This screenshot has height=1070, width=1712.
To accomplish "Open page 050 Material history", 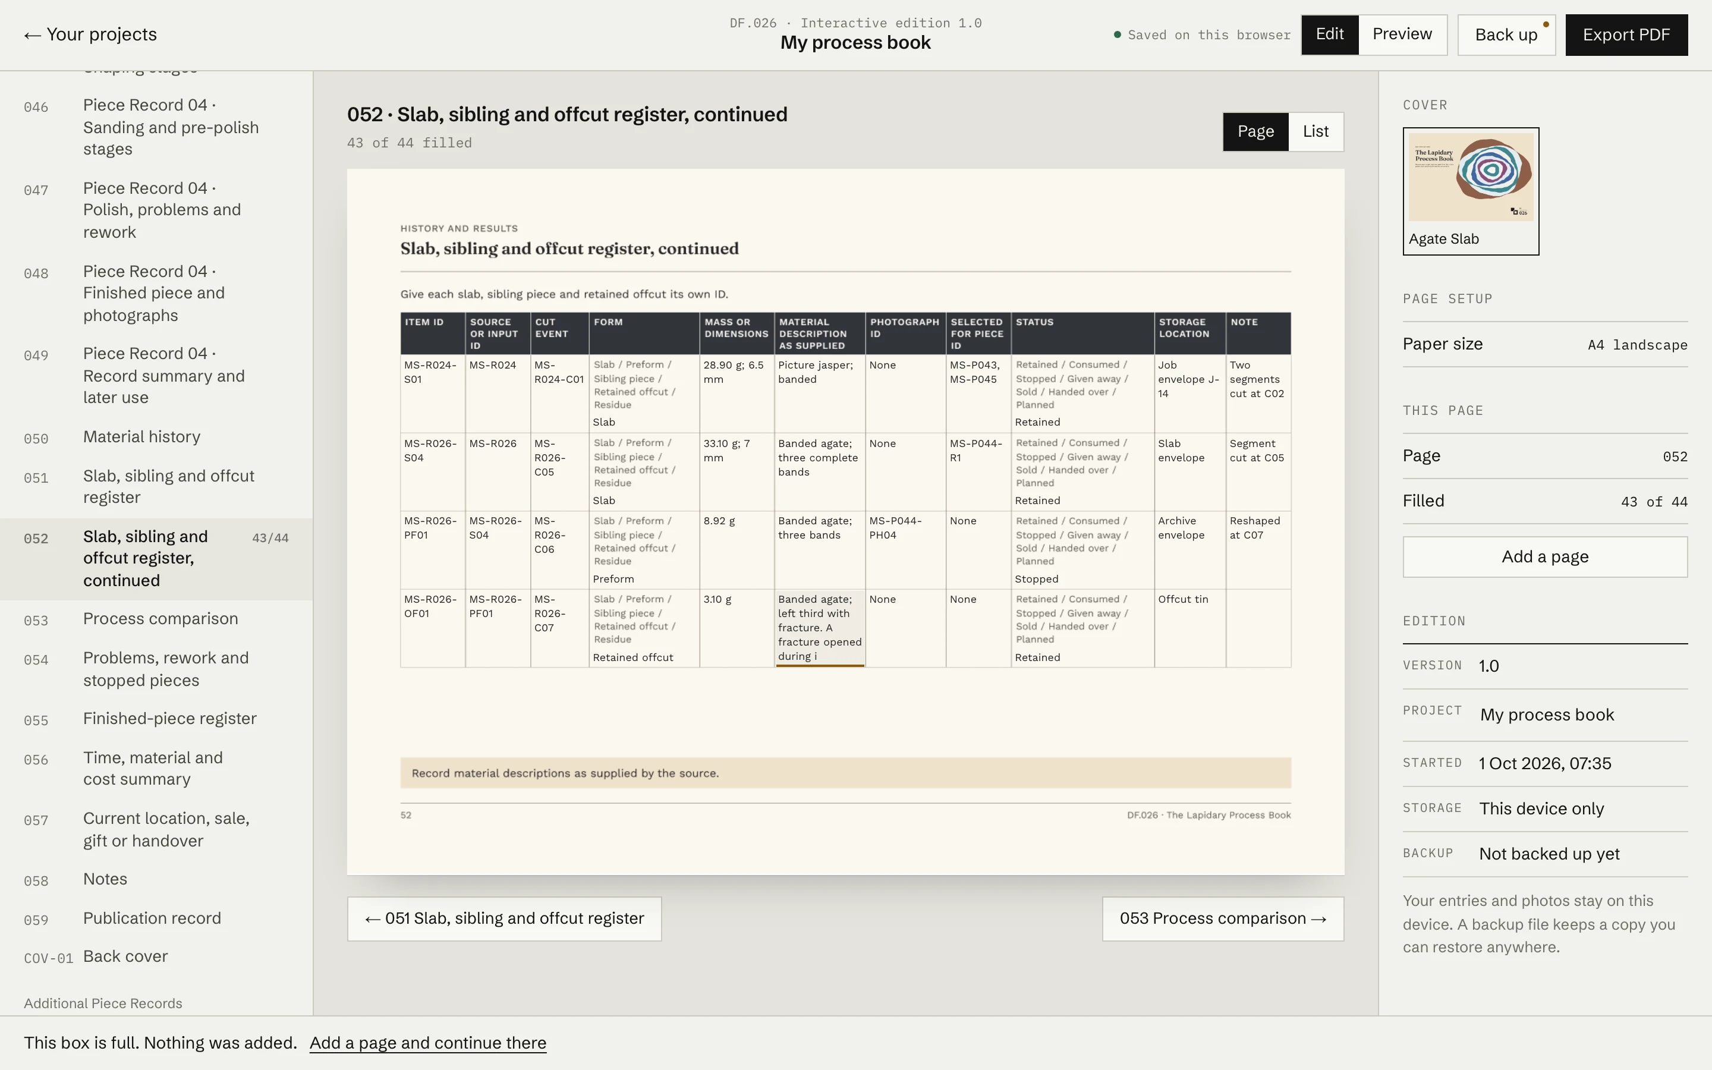I will [x=156, y=438].
